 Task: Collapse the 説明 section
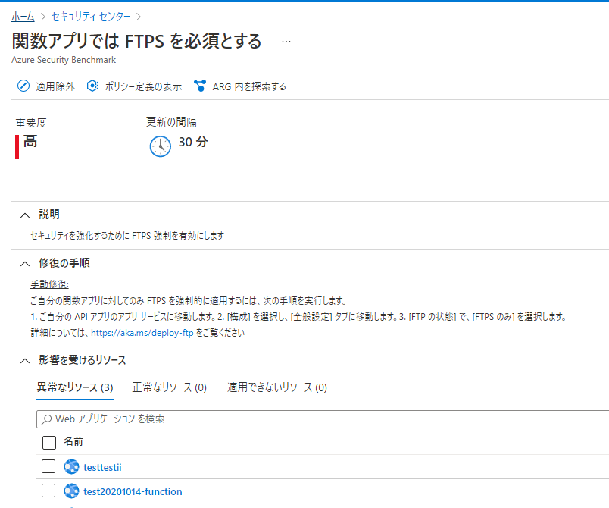point(25,215)
